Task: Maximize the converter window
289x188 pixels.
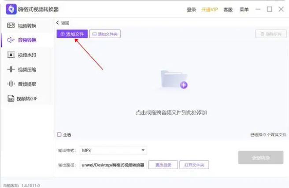Action: [x=270, y=9]
